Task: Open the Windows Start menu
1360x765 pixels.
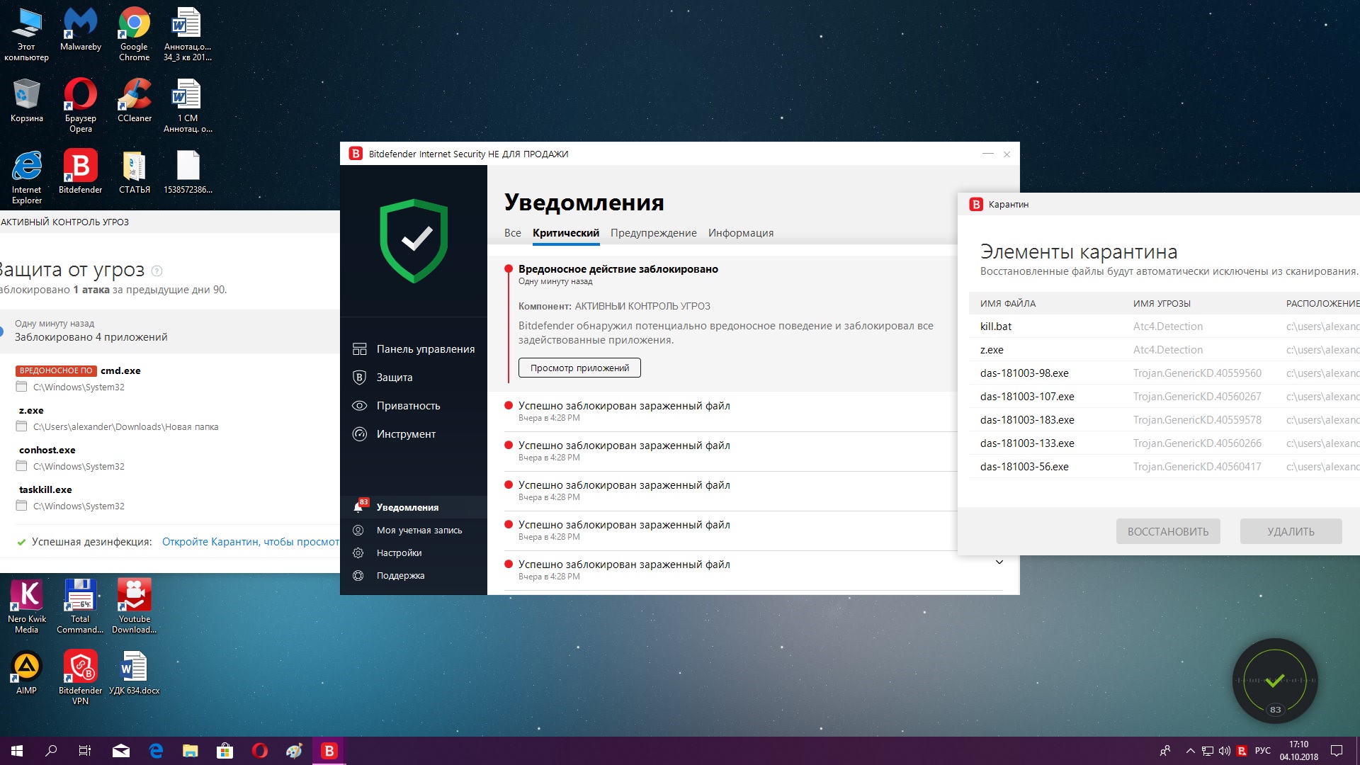Action: pos(17,751)
